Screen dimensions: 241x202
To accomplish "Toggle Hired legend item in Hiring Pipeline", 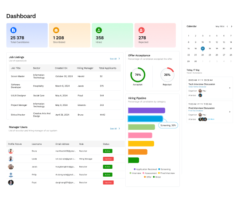I will click(157, 177).
